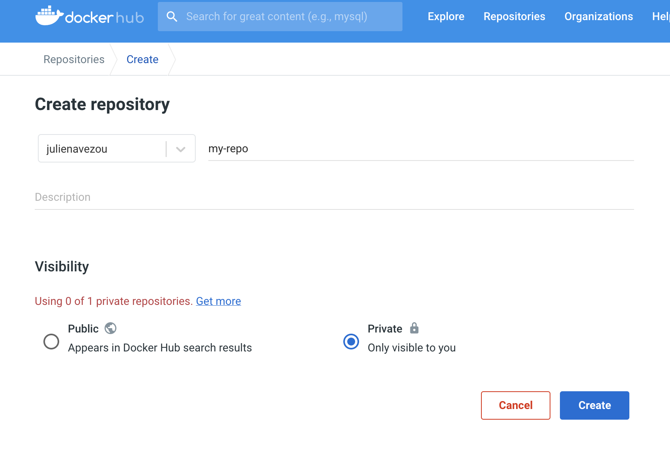Click the Repositories breadcrumb link
Viewport: 670px width, 452px height.
click(74, 59)
